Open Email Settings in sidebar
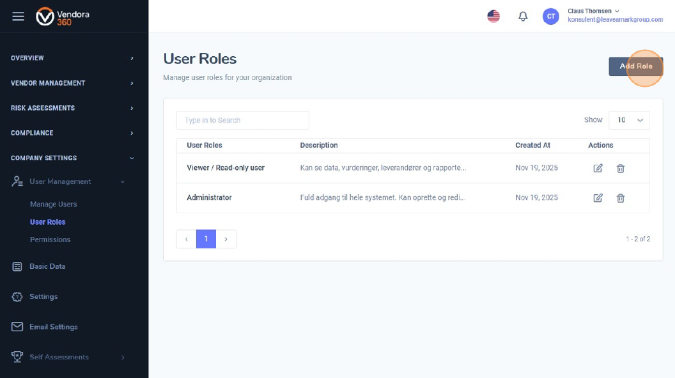Viewport: 675px width, 378px height. pyautogui.click(x=53, y=327)
